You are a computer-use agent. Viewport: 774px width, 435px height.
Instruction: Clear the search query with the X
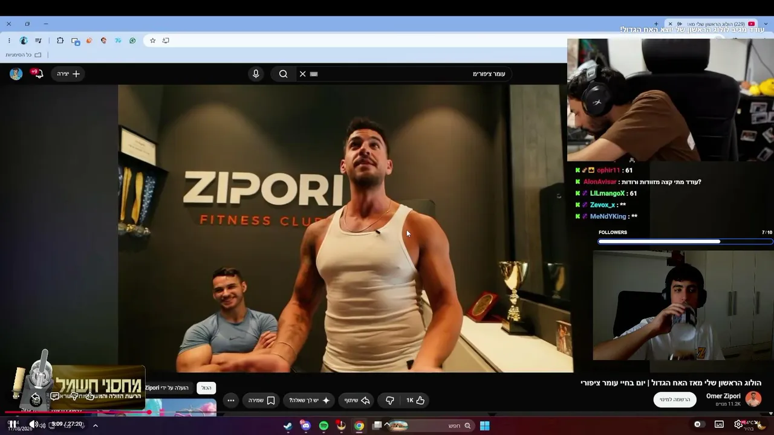303,74
